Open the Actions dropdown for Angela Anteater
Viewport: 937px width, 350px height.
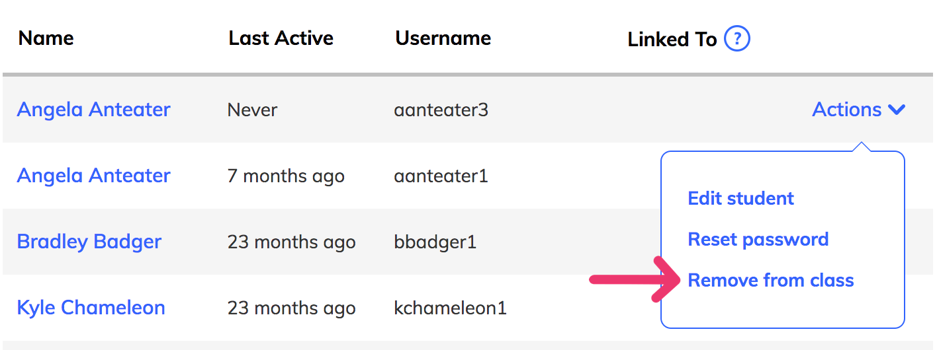(858, 109)
